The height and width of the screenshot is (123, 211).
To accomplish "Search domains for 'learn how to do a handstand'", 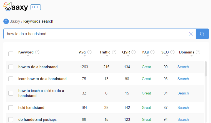I will coord(183,79).
